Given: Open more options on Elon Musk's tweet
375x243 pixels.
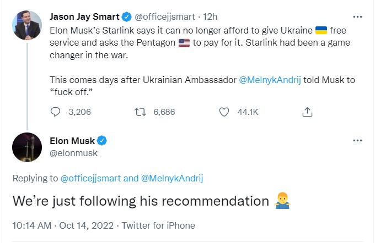Looking at the screenshot, I should pyautogui.click(x=357, y=141).
